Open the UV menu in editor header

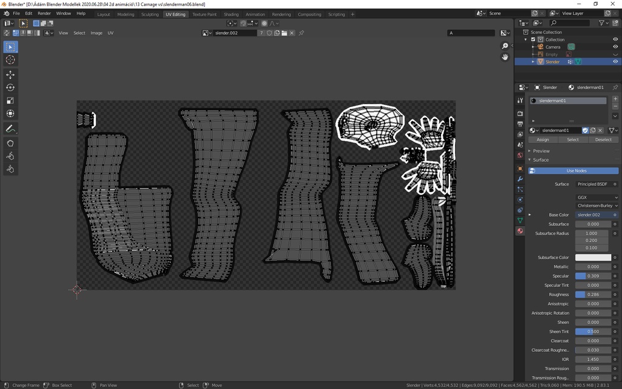(111, 33)
